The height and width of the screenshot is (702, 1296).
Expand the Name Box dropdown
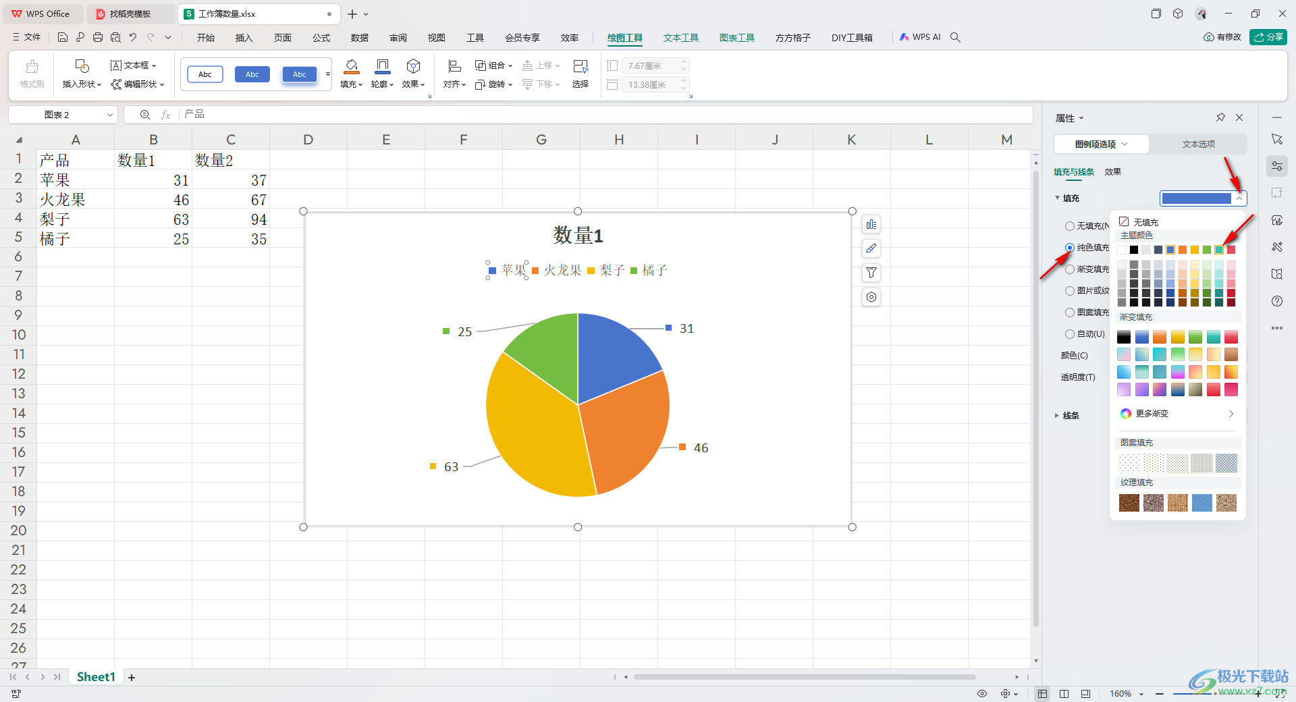point(110,115)
